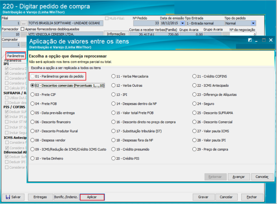Click the Filial code field
The height and width of the screenshot is (204, 277).
[11, 23]
